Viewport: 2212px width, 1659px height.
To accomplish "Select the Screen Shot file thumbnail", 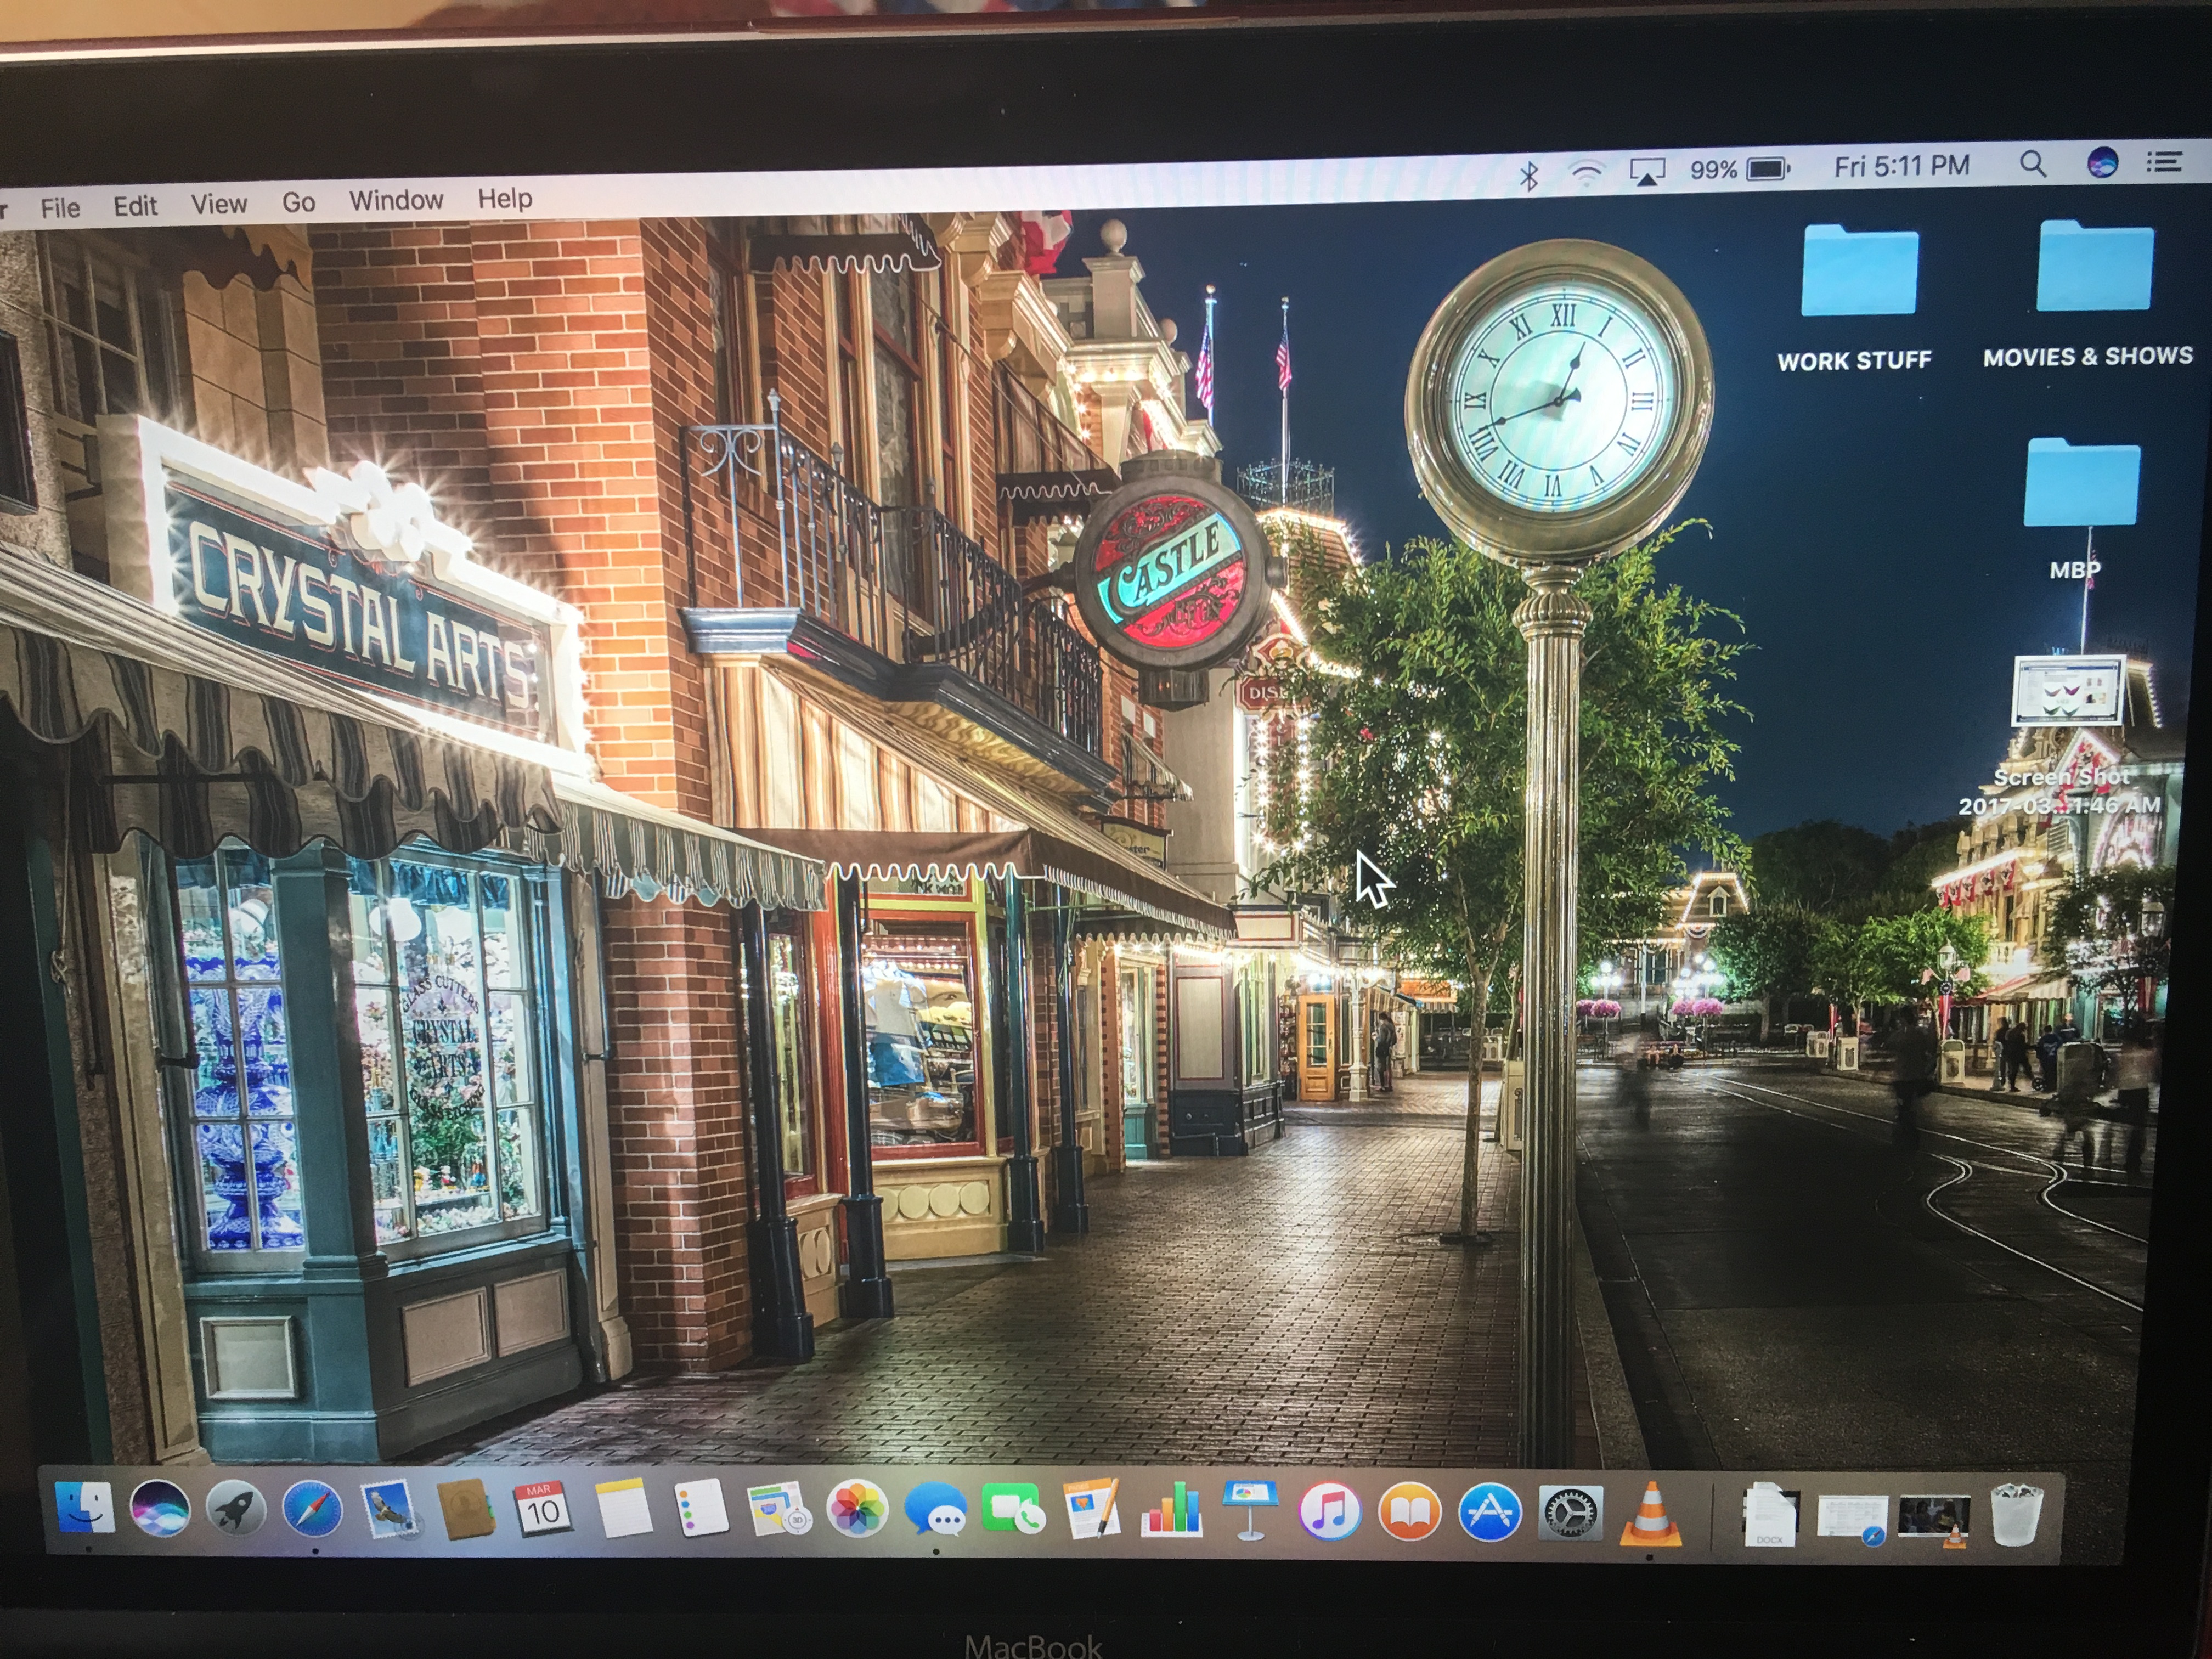I will 2067,689.
